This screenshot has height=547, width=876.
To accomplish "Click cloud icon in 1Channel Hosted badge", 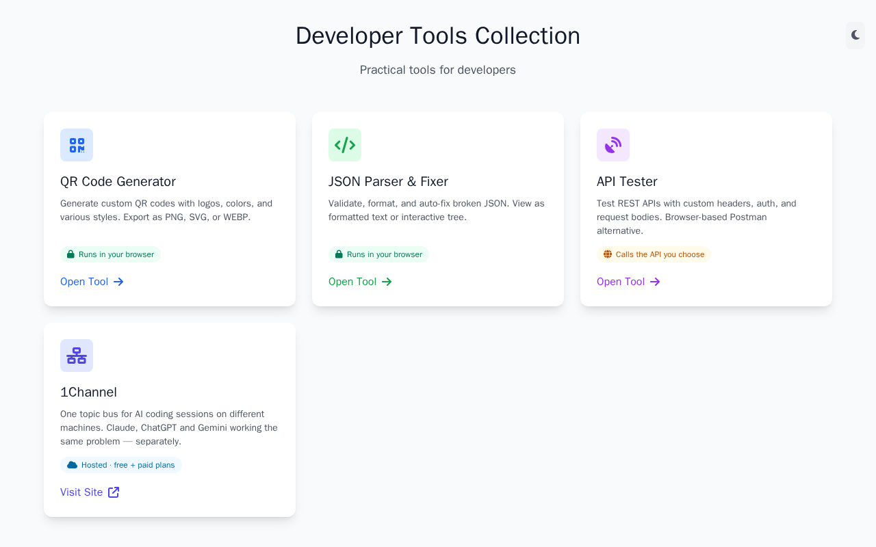I will [x=72, y=465].
